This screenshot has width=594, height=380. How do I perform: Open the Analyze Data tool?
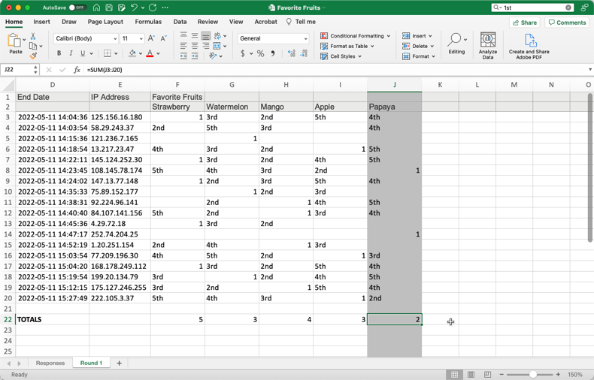[488, 46]
